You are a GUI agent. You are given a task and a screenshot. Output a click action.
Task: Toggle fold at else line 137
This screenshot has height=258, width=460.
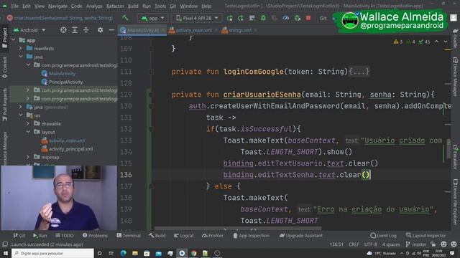point(152,186)
